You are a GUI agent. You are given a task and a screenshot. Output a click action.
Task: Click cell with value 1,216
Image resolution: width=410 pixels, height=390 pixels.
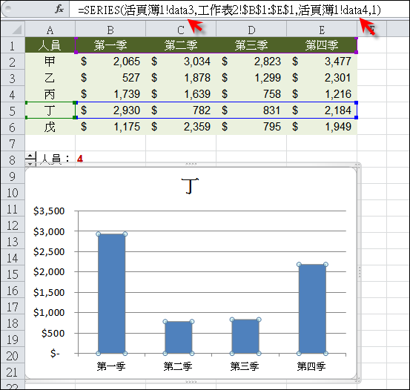pos(322,94)
